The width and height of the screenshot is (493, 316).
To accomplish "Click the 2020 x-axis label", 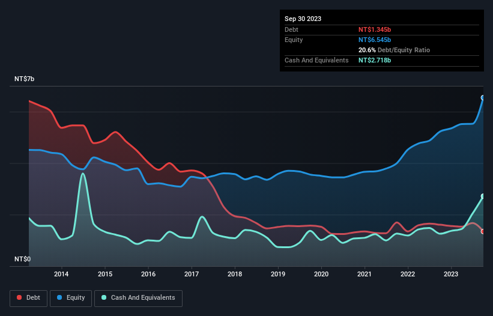I will [321, 274].
